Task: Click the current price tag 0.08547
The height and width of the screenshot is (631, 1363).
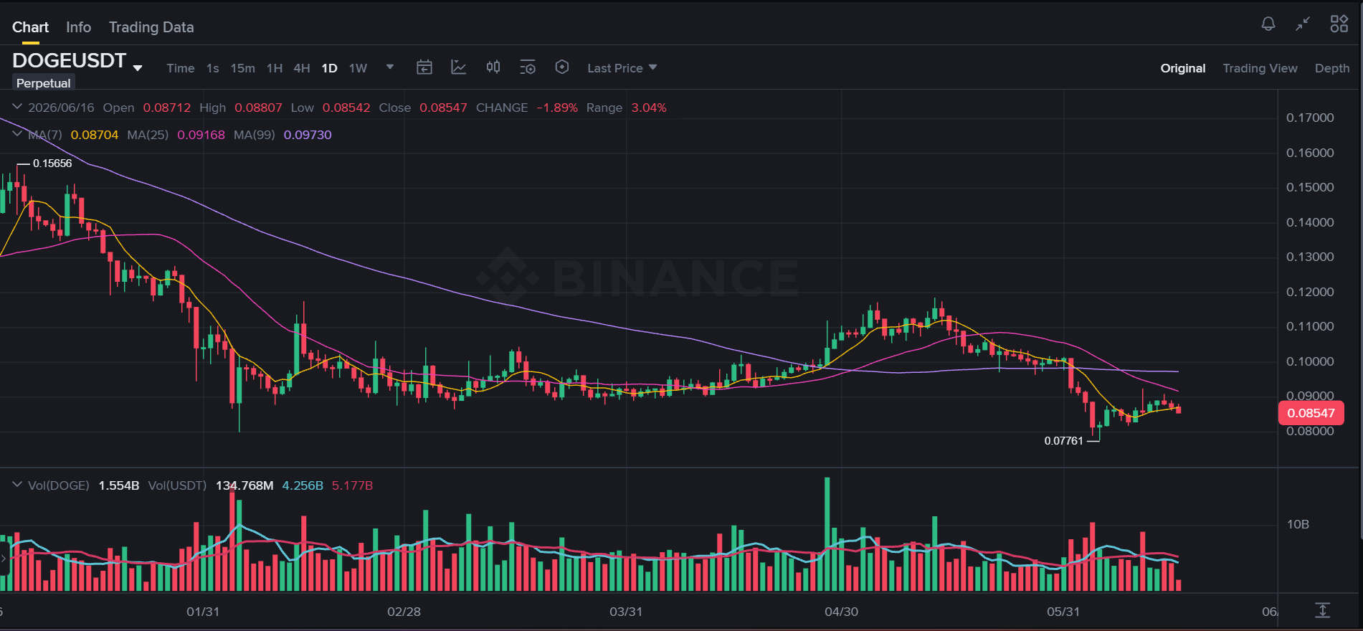Action: click(x=1311, y=413)
